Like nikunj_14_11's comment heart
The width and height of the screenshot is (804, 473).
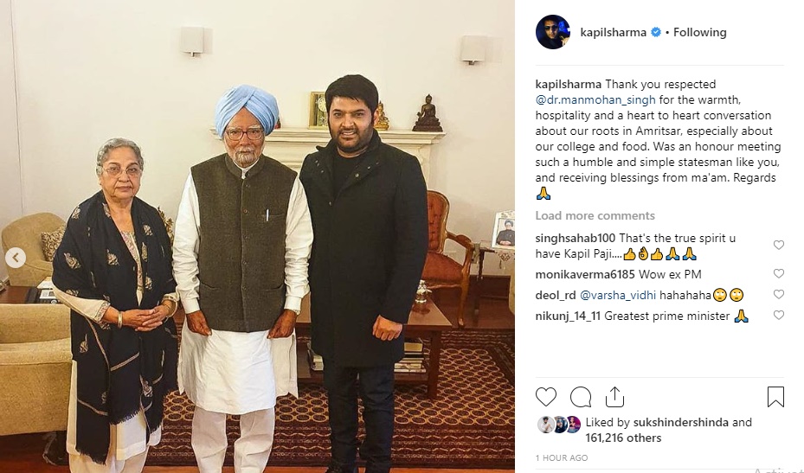point(778,315)
